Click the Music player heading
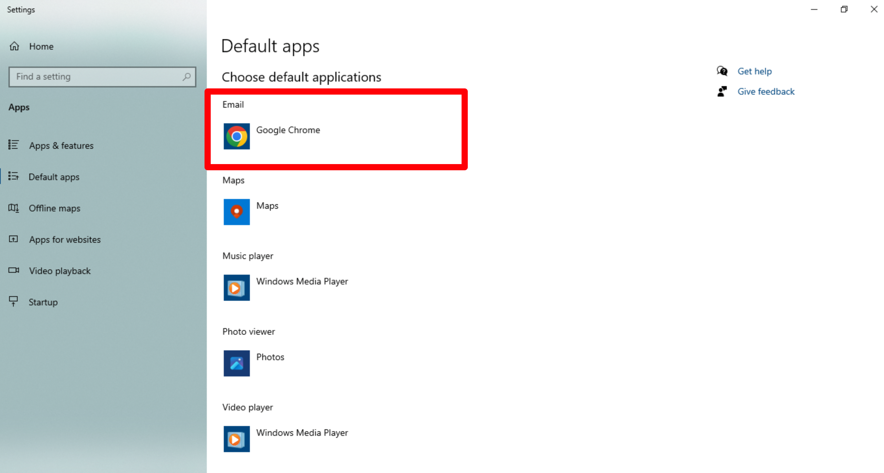 click(x=248, y=256)
